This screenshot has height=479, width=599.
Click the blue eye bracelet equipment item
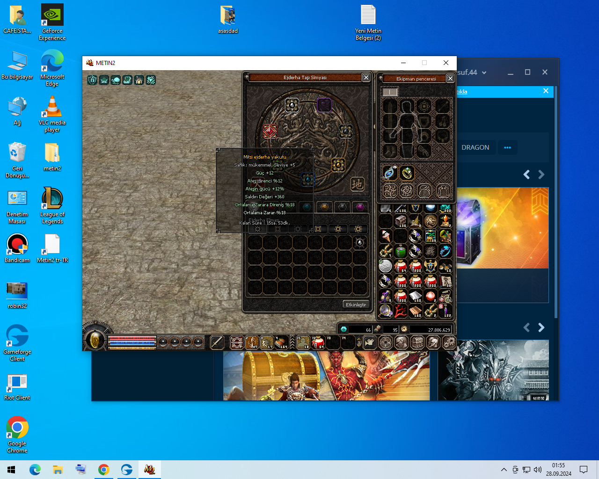point(390,173)
